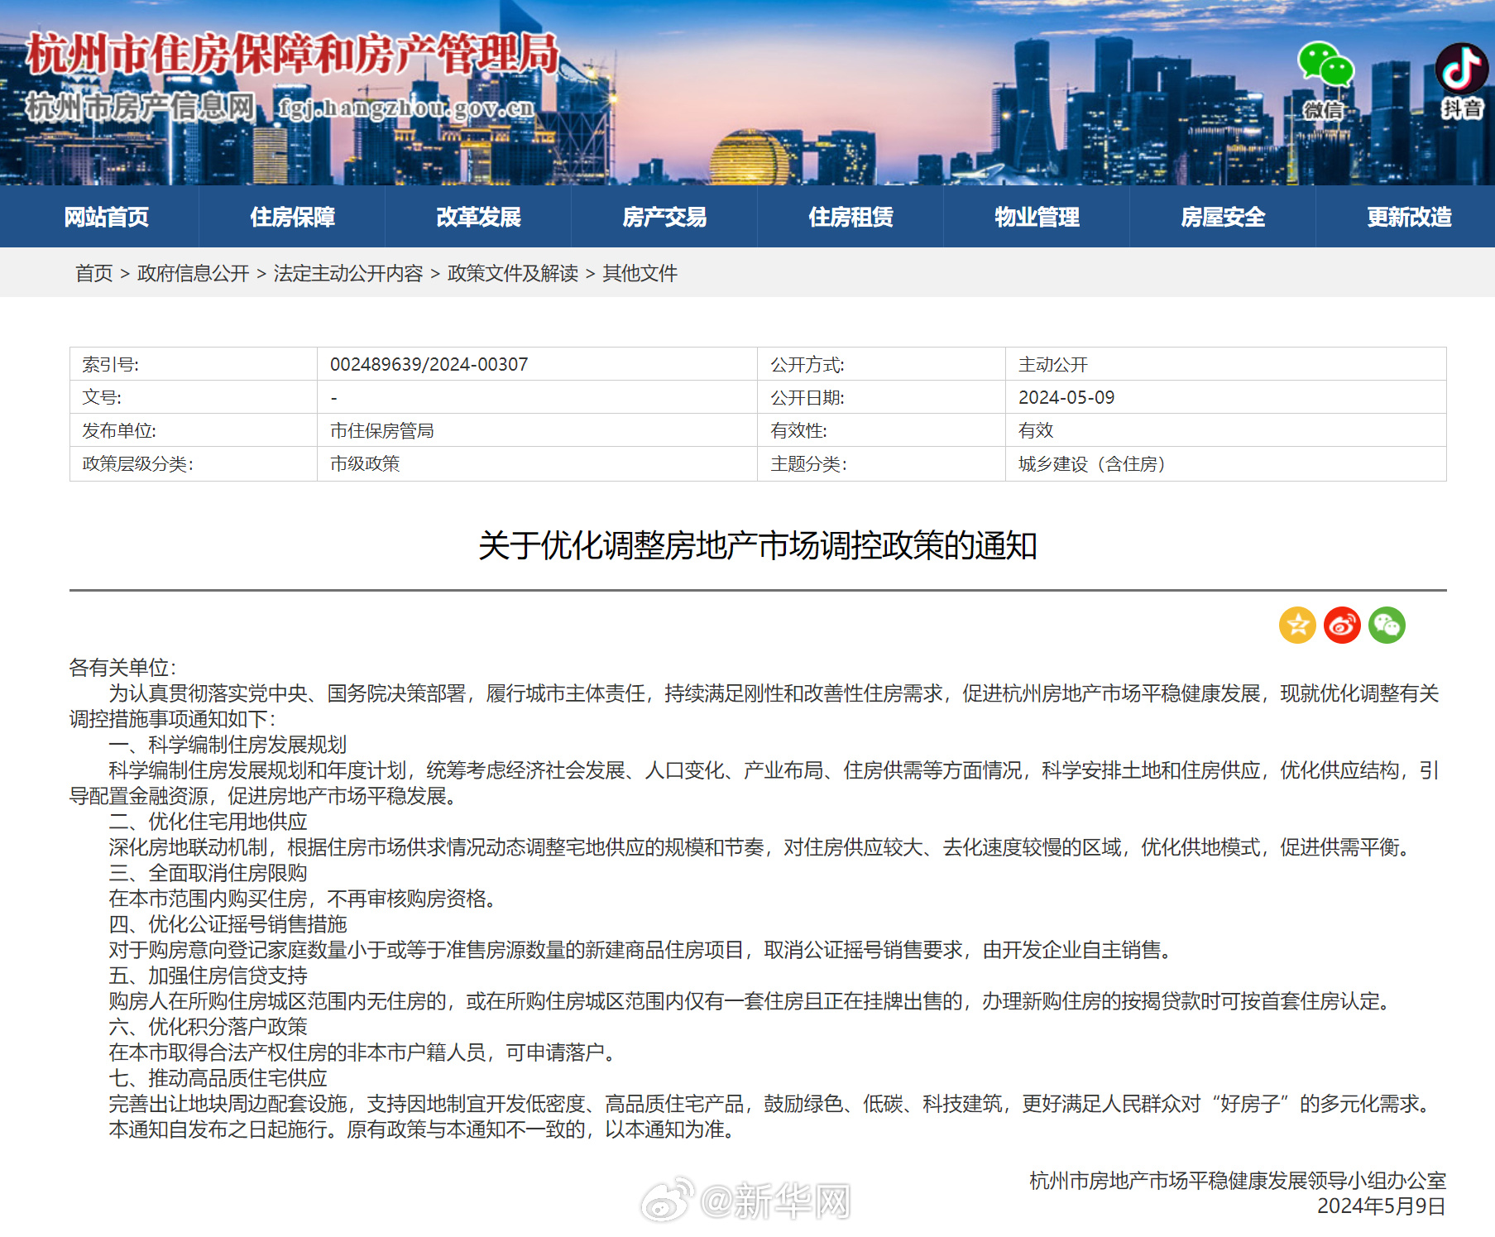Screen dimensions: 1495x1237
Task: Share the notice via the red Weibo icon
Action: coord(1342,625)
